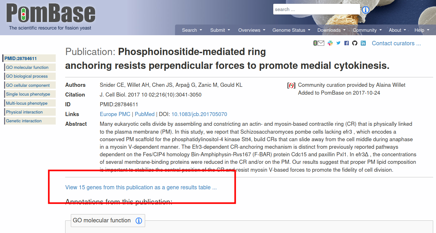The image size is (436, 233).
Task: Open the Facebook icon
Action: 347,43
